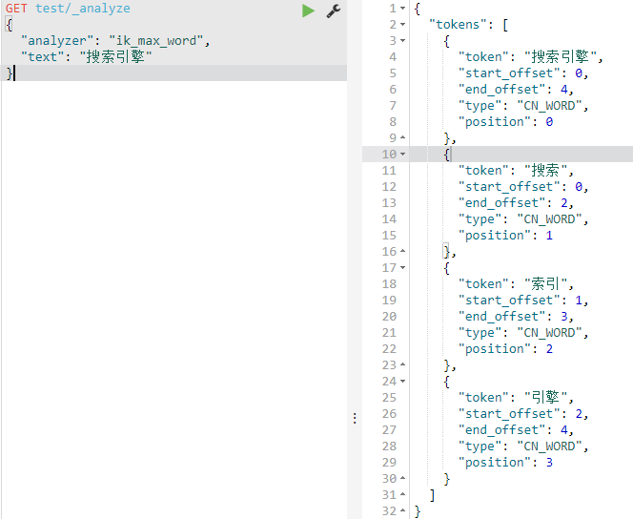Screen dimensions: 633x519
Task: Click type "CN_WORD" on line 7
Action: coord(549,106)
